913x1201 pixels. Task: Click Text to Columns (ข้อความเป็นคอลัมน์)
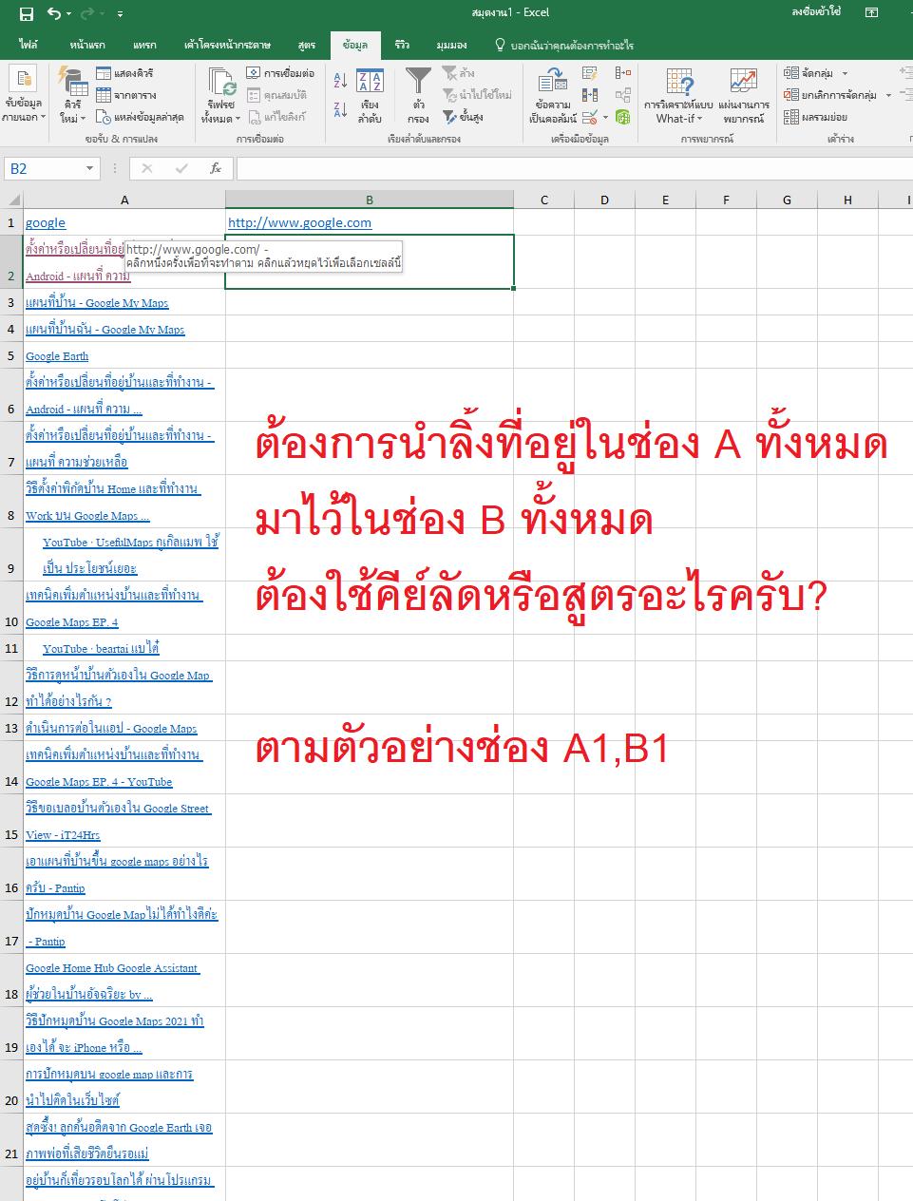coord(552,95)
